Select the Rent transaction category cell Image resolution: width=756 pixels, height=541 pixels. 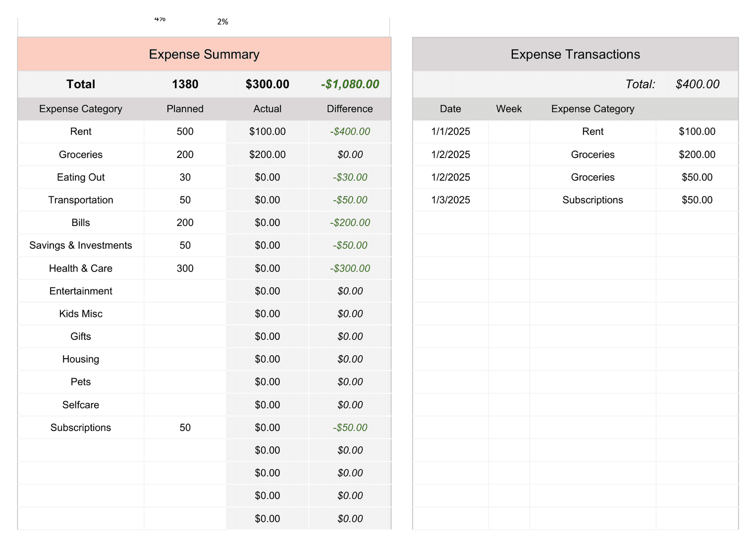[593, 131]
